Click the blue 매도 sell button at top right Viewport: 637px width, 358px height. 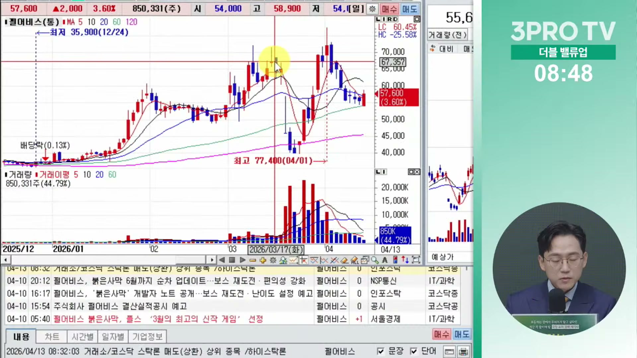(x=410, y=9)
